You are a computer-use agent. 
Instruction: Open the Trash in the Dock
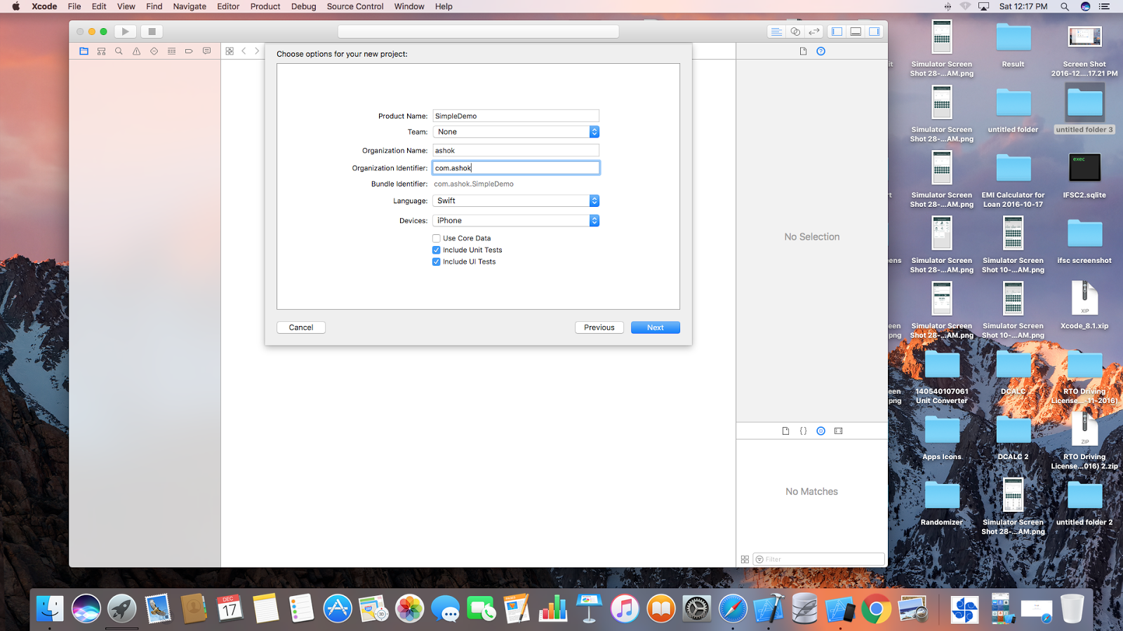coord(1072,609)
